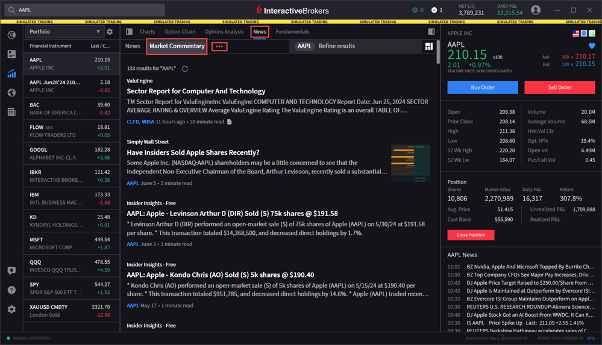Click the magnifier search icon in top bar

click(x=11, y=10)
